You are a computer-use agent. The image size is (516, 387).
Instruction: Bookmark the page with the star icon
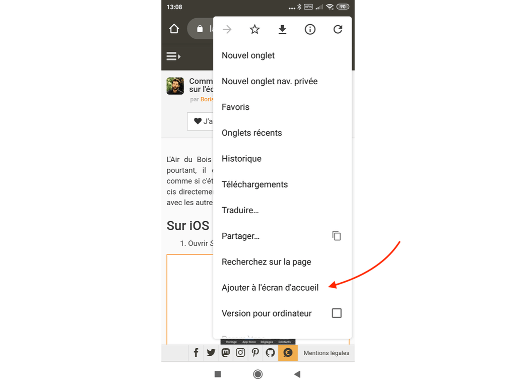(x=254, y=29)
